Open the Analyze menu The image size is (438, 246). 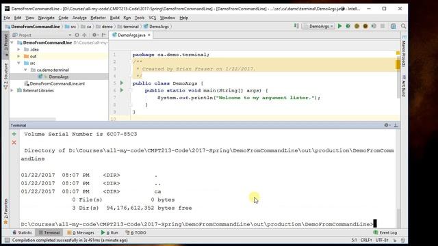(79, 18)
